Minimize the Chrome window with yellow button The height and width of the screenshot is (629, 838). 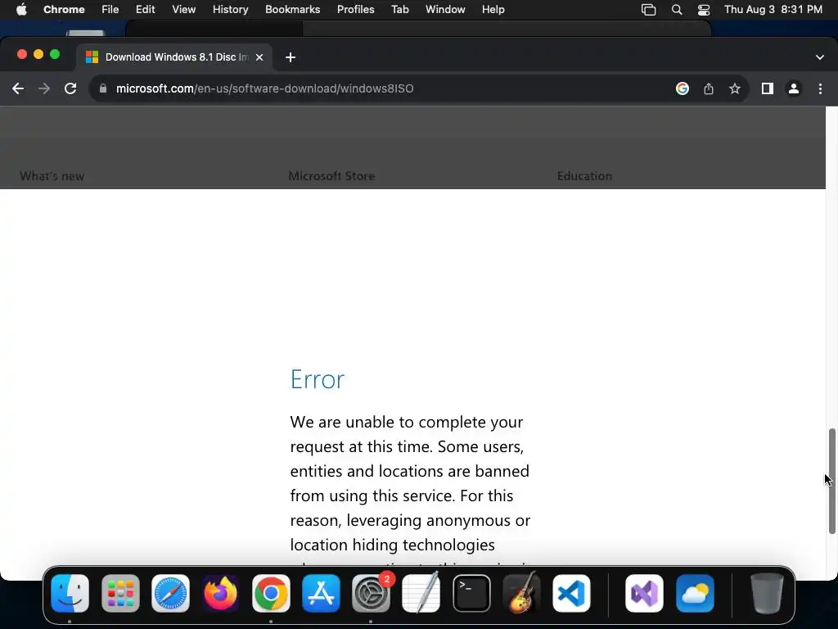click(x=38, y=54)
